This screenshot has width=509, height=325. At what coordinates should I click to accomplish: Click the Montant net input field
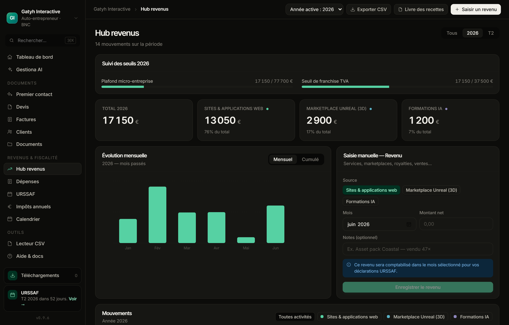456,224
